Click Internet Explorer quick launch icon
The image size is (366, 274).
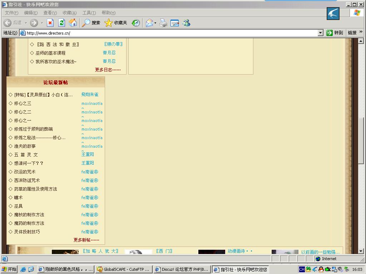[23, 269]
